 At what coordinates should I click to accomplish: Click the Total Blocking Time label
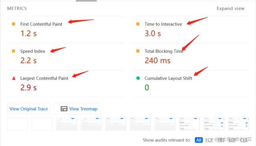click(164, 51)
